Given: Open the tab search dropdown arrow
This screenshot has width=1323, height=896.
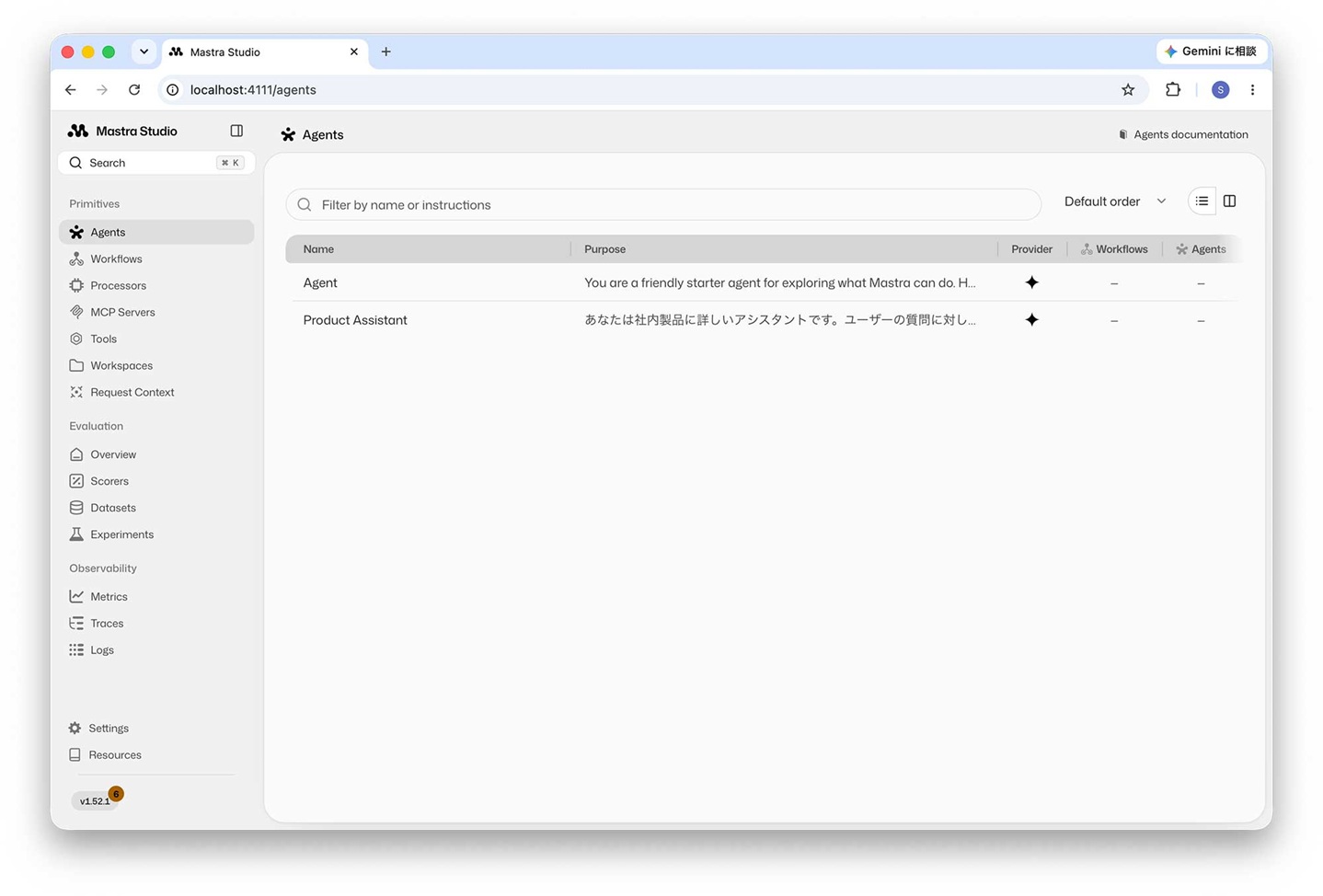Looking at the screenshot, I should pyautogui.click(x=144, y=52).
